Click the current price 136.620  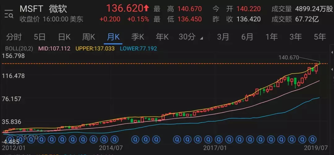pyautogui.click(x=125, y=9)
